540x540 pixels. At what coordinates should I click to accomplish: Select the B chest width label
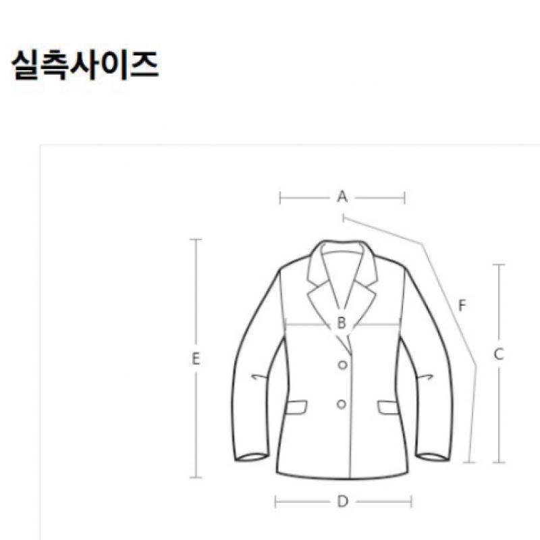coord(342,323)
